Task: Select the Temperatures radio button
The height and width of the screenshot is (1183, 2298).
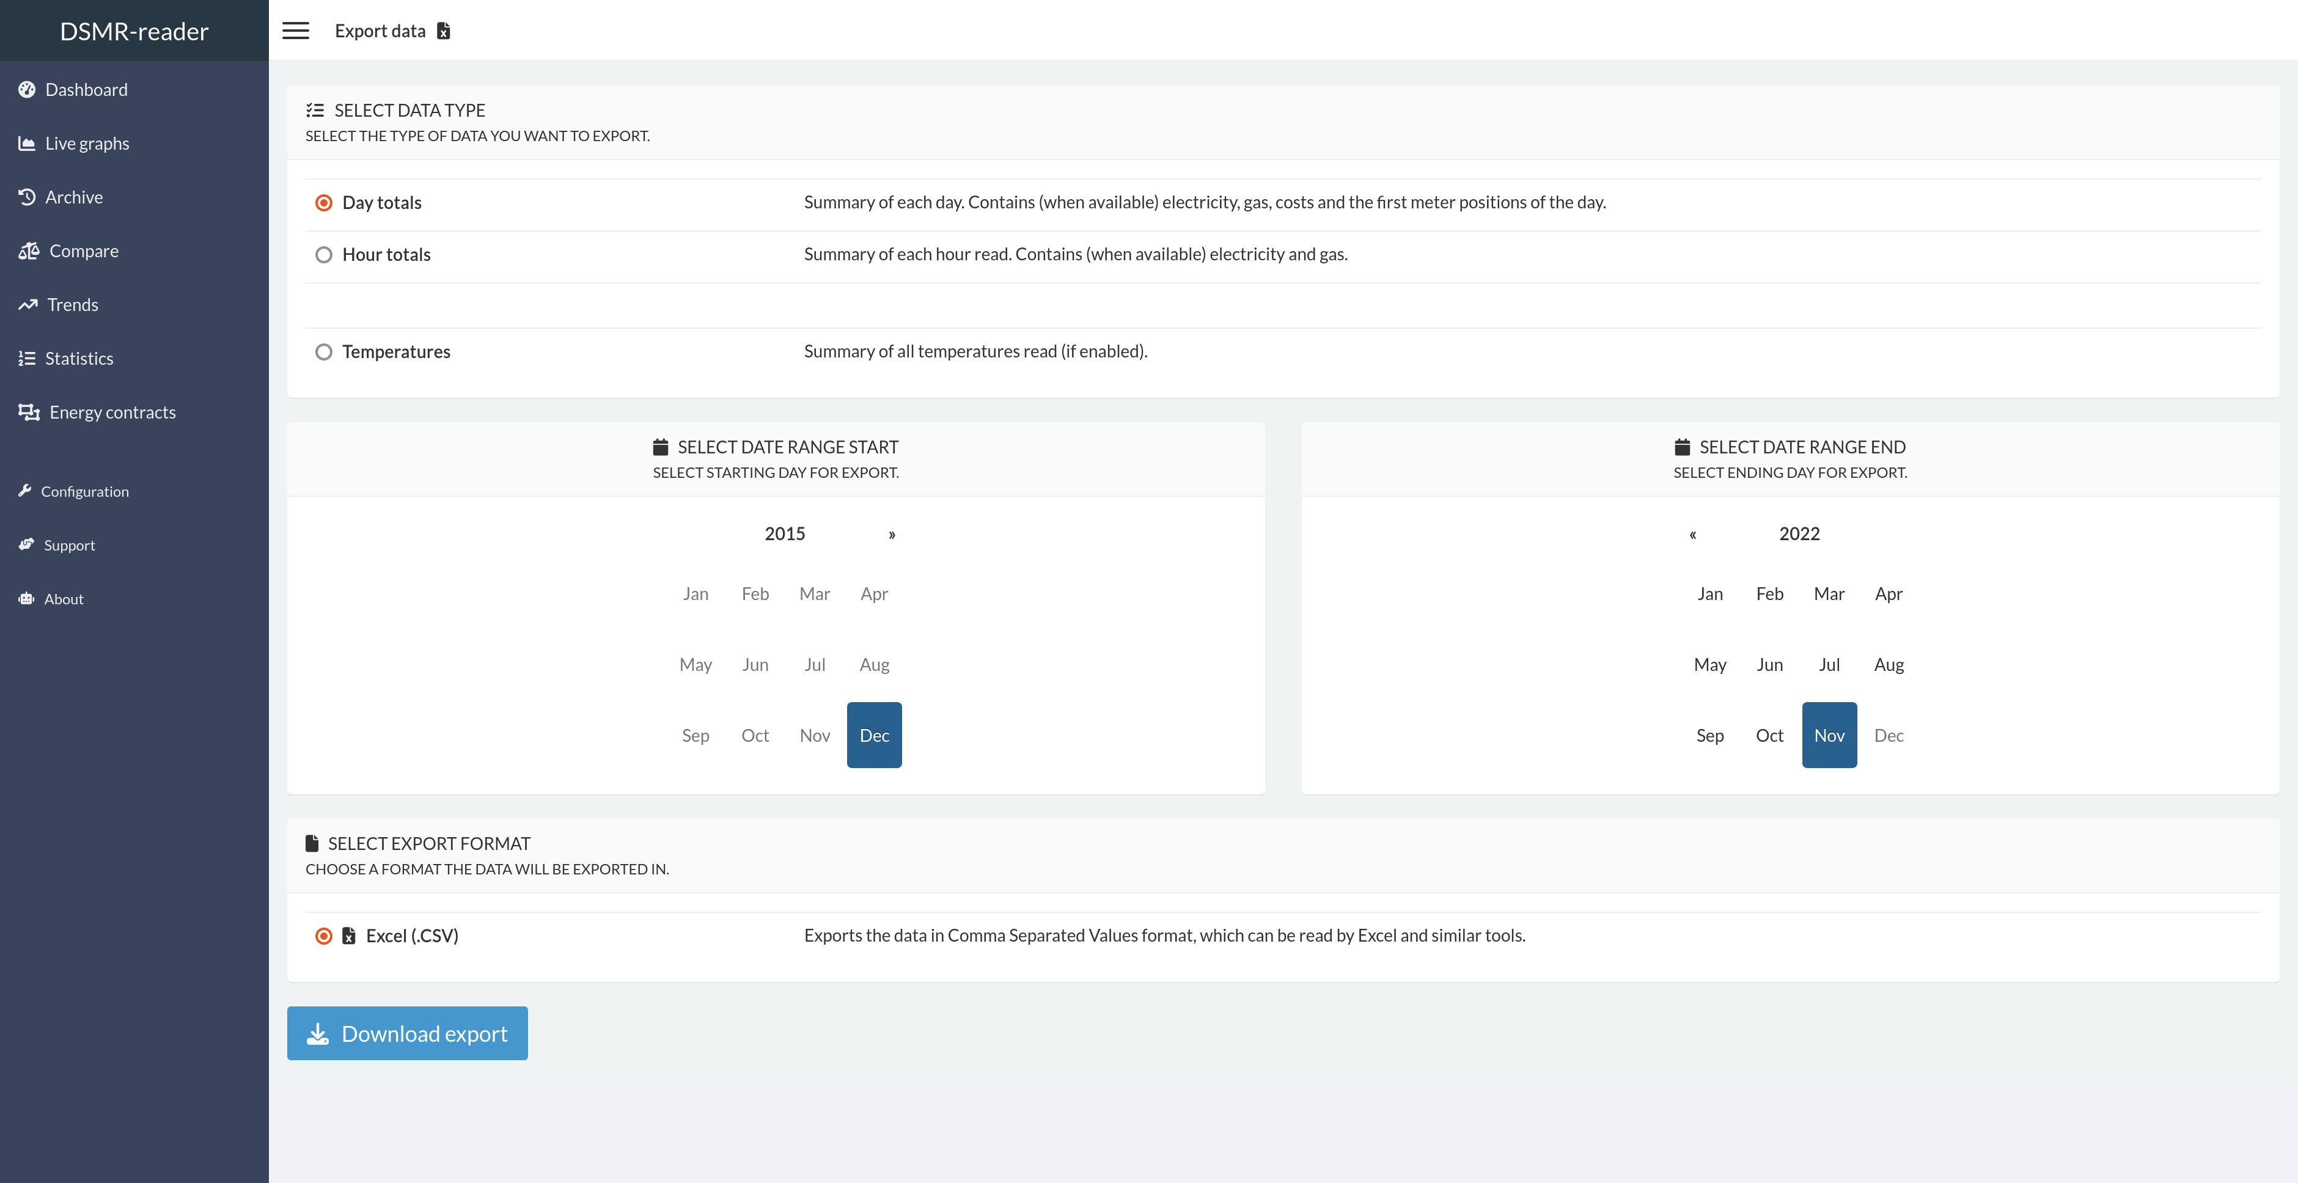Action: tap(324, 353)
